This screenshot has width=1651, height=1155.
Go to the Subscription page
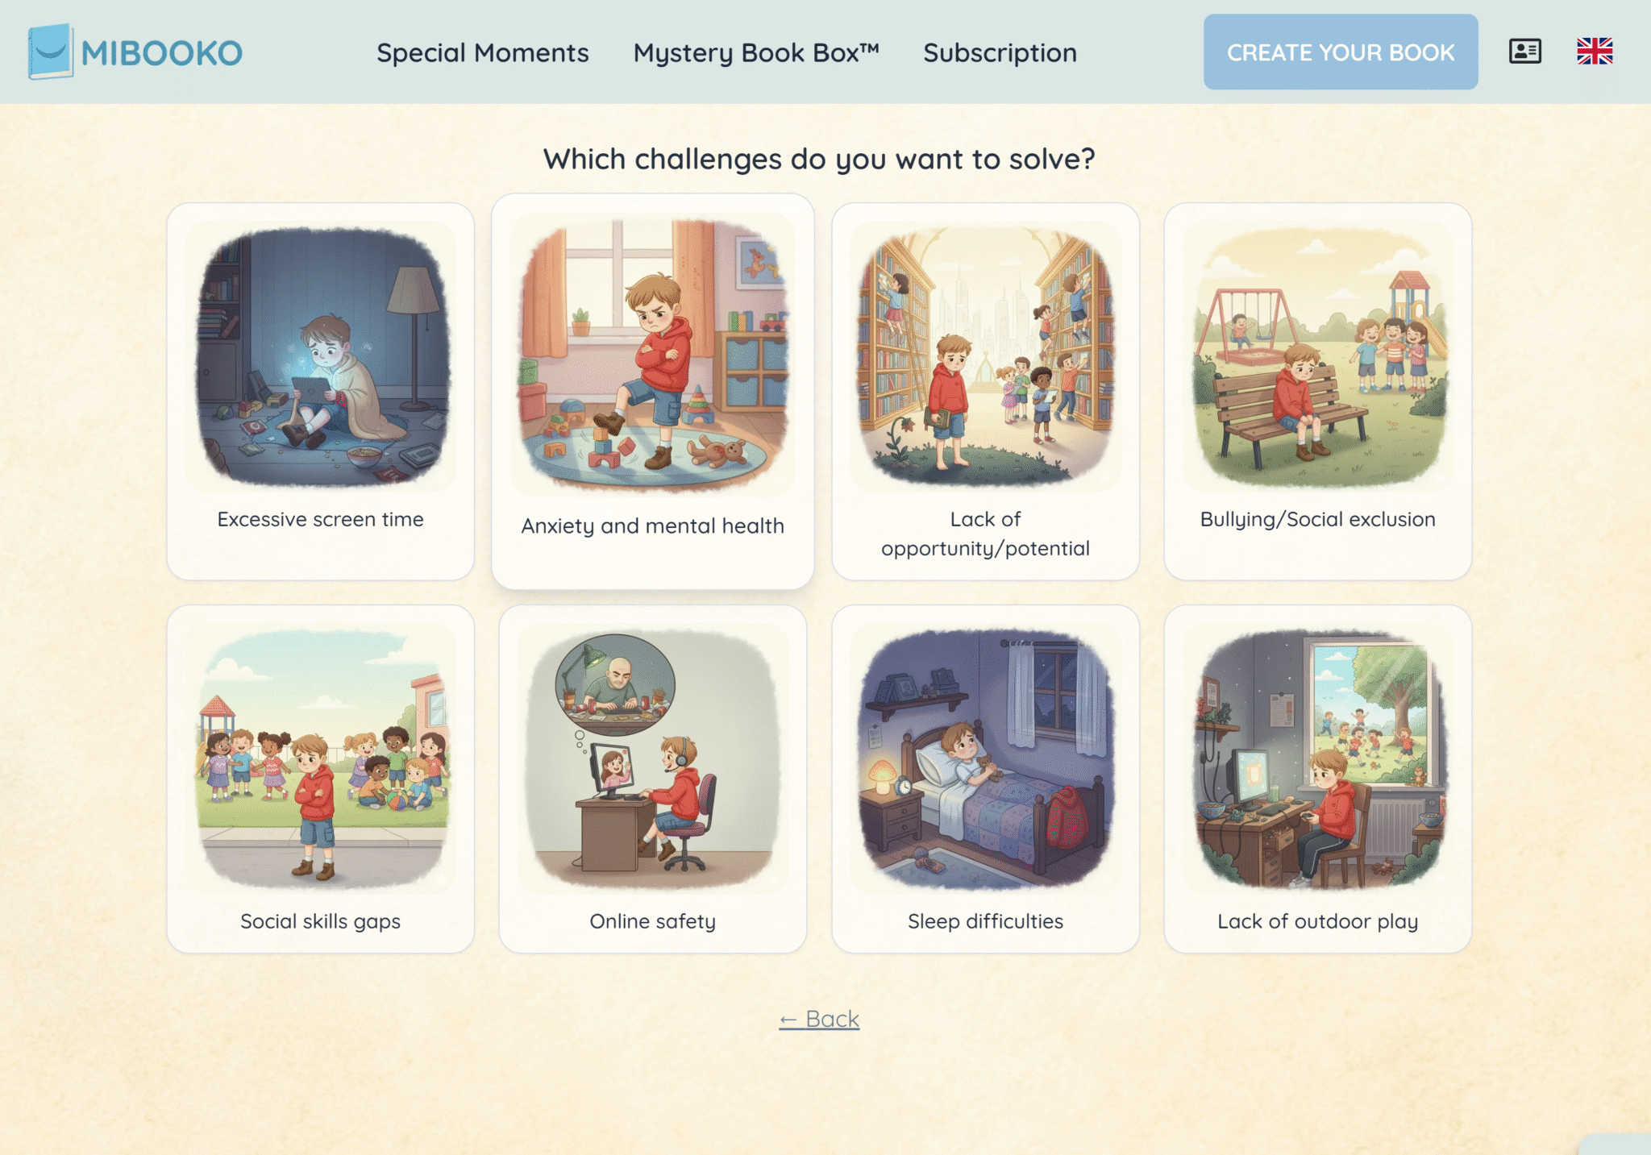pyautogui.click(x=1000, y=52)
